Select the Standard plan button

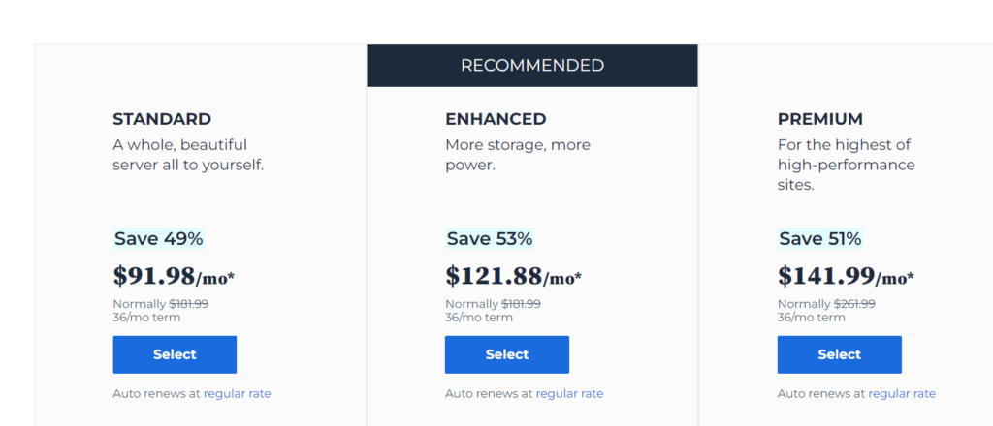[x=175, y=354]
